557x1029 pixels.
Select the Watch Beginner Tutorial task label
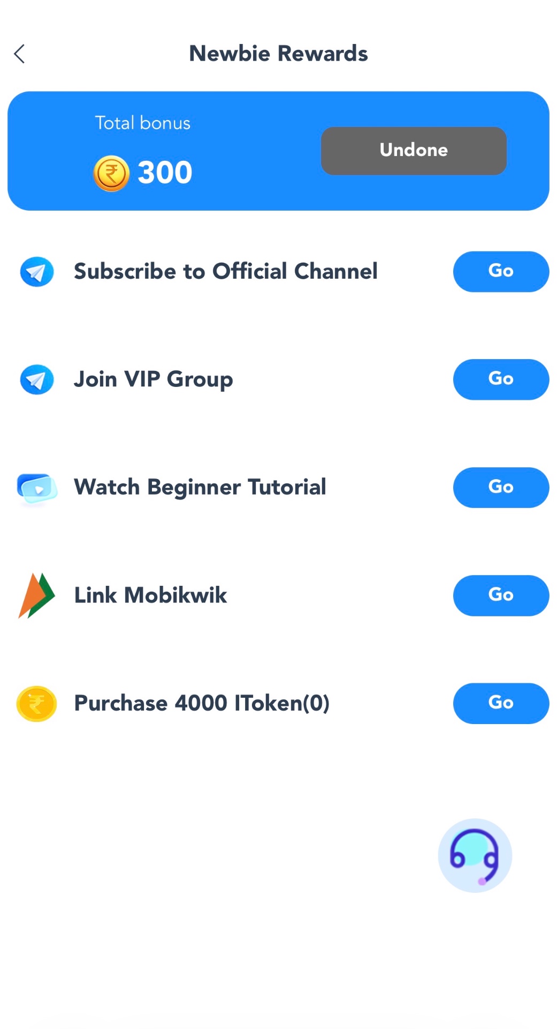[200, 487]
